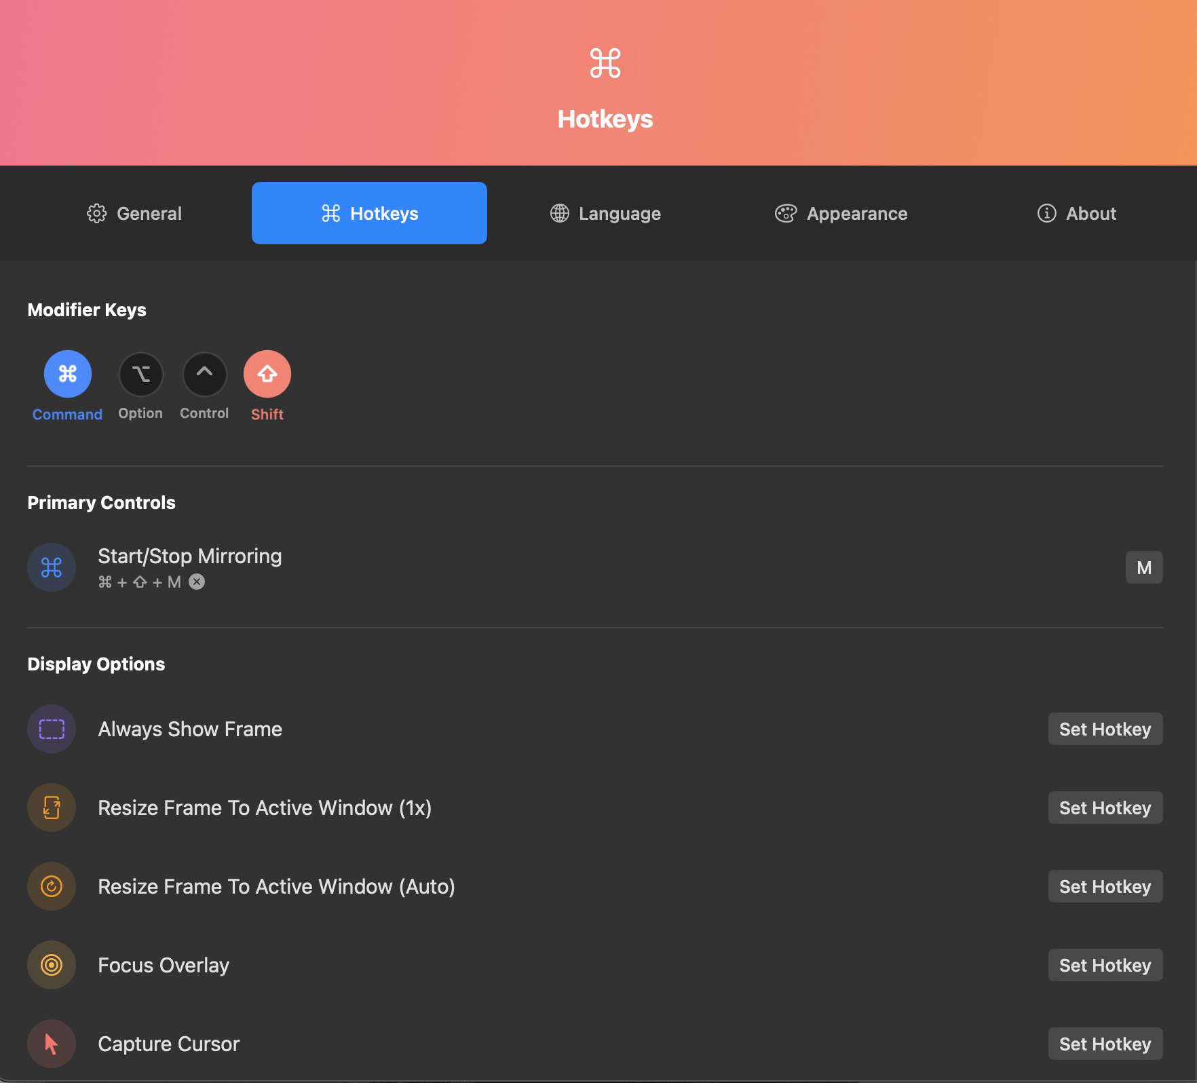The width and height of the screenshot is (1197, 1083).
Task: Enable the Option modifier key
Action: coord(141,374)
